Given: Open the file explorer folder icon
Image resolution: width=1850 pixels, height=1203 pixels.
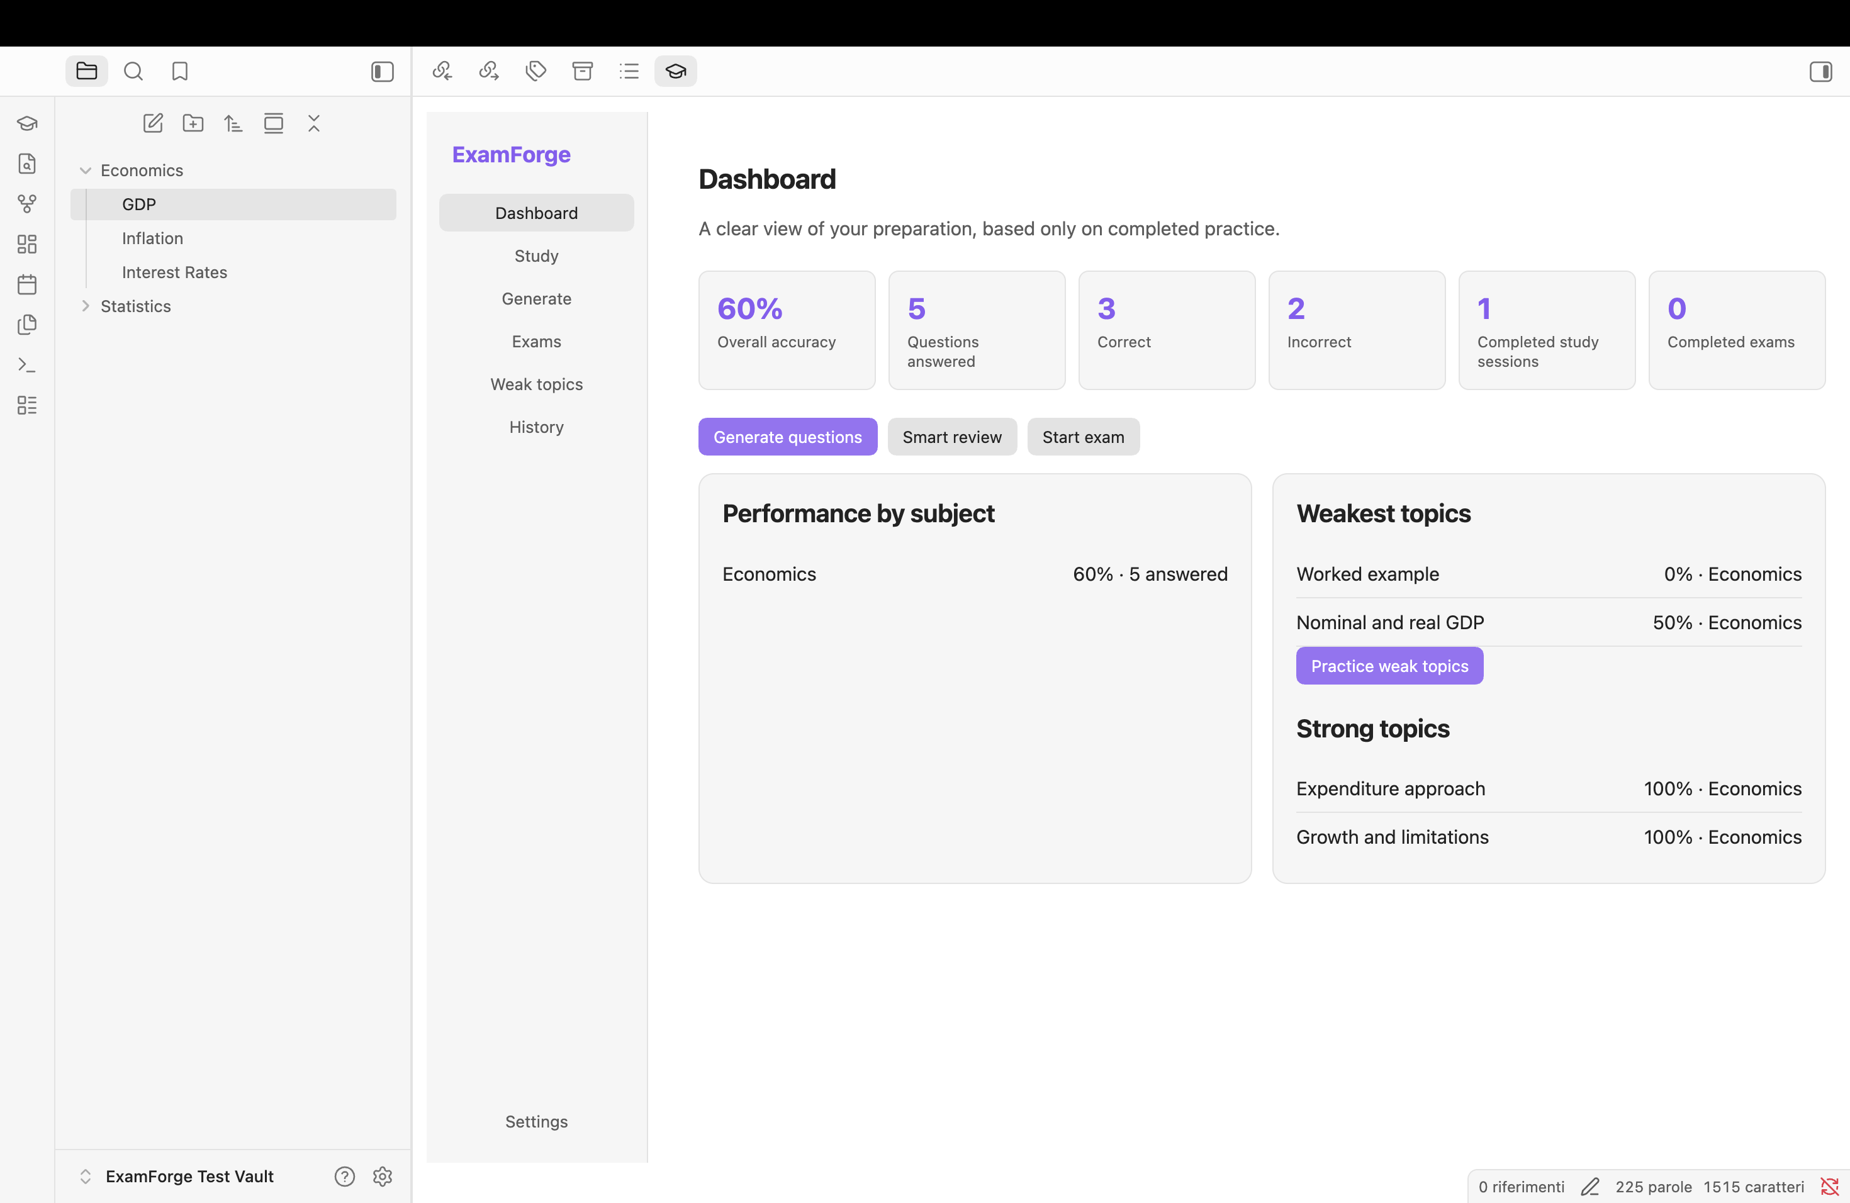Looking at the screenshot, I should [86, 72].
